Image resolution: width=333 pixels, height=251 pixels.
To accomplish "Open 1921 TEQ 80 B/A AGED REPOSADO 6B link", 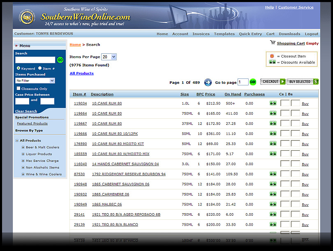I will 126,214.
